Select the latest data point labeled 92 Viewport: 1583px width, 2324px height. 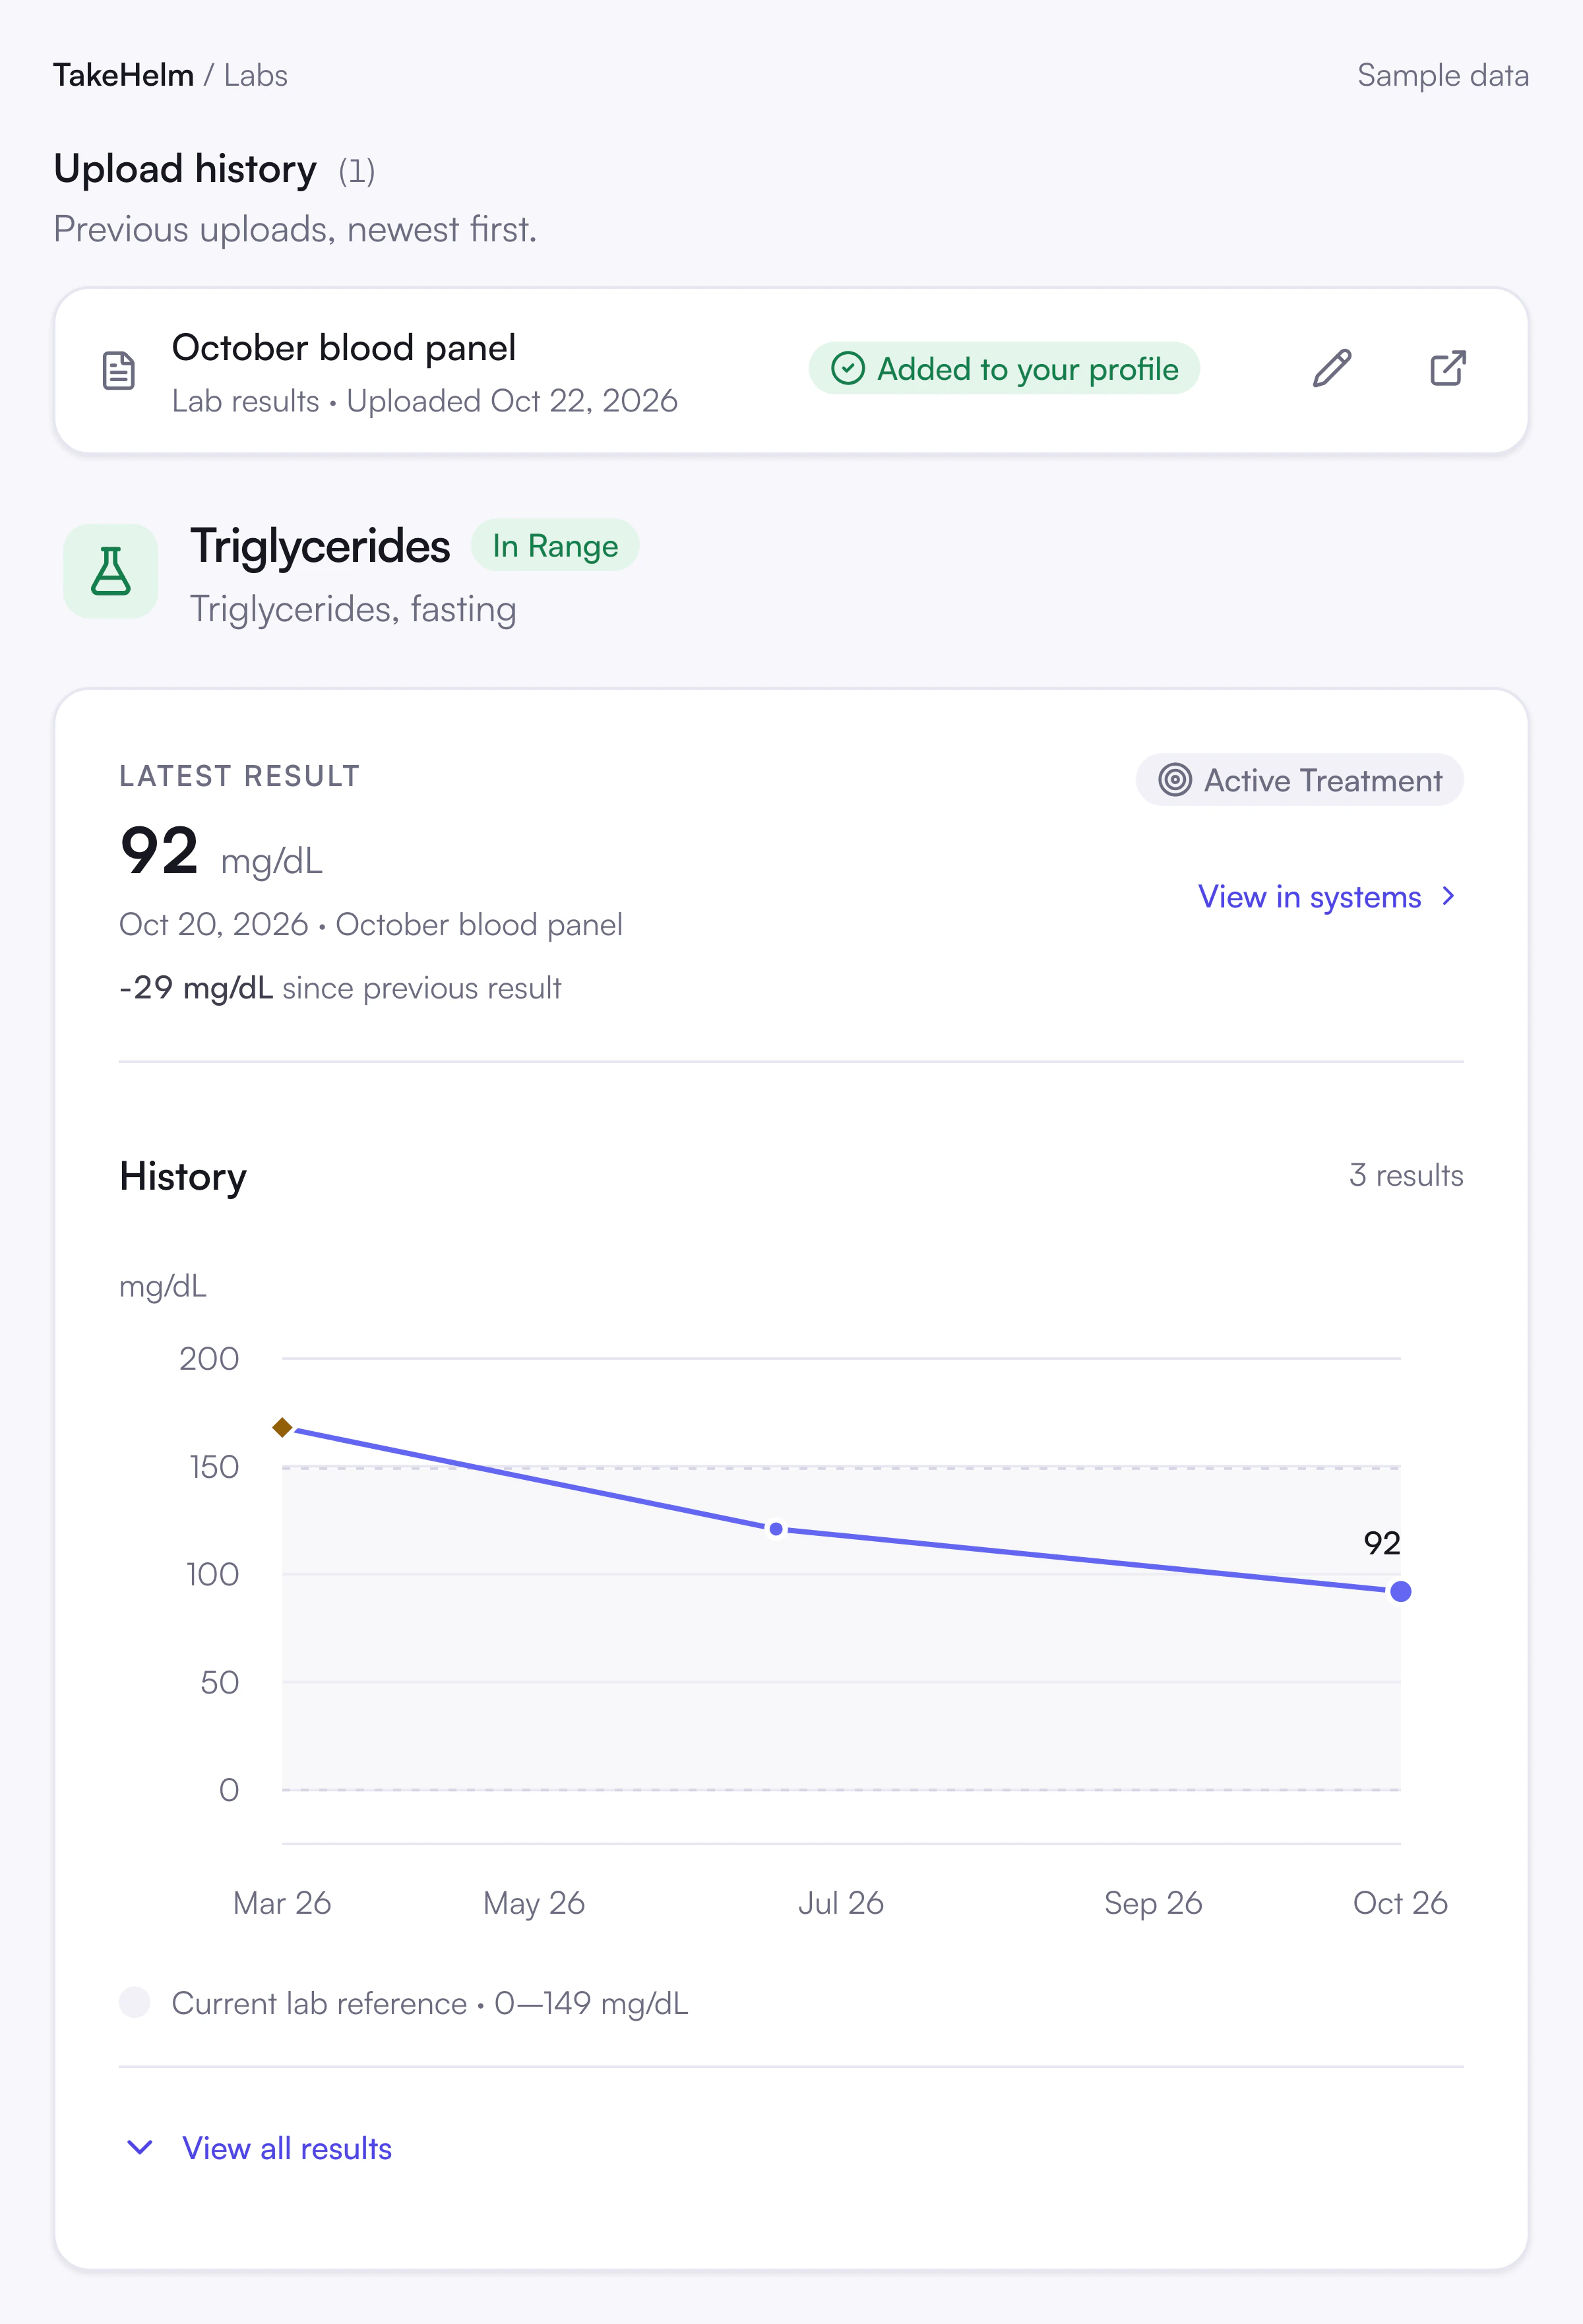(1400, 1591)
